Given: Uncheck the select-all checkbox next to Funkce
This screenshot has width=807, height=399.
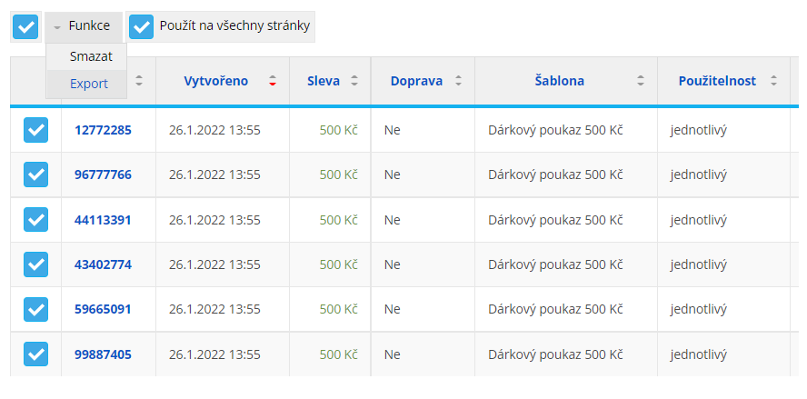Looking at the screenshot, I should pyautogui.click(x=25, y=26).
